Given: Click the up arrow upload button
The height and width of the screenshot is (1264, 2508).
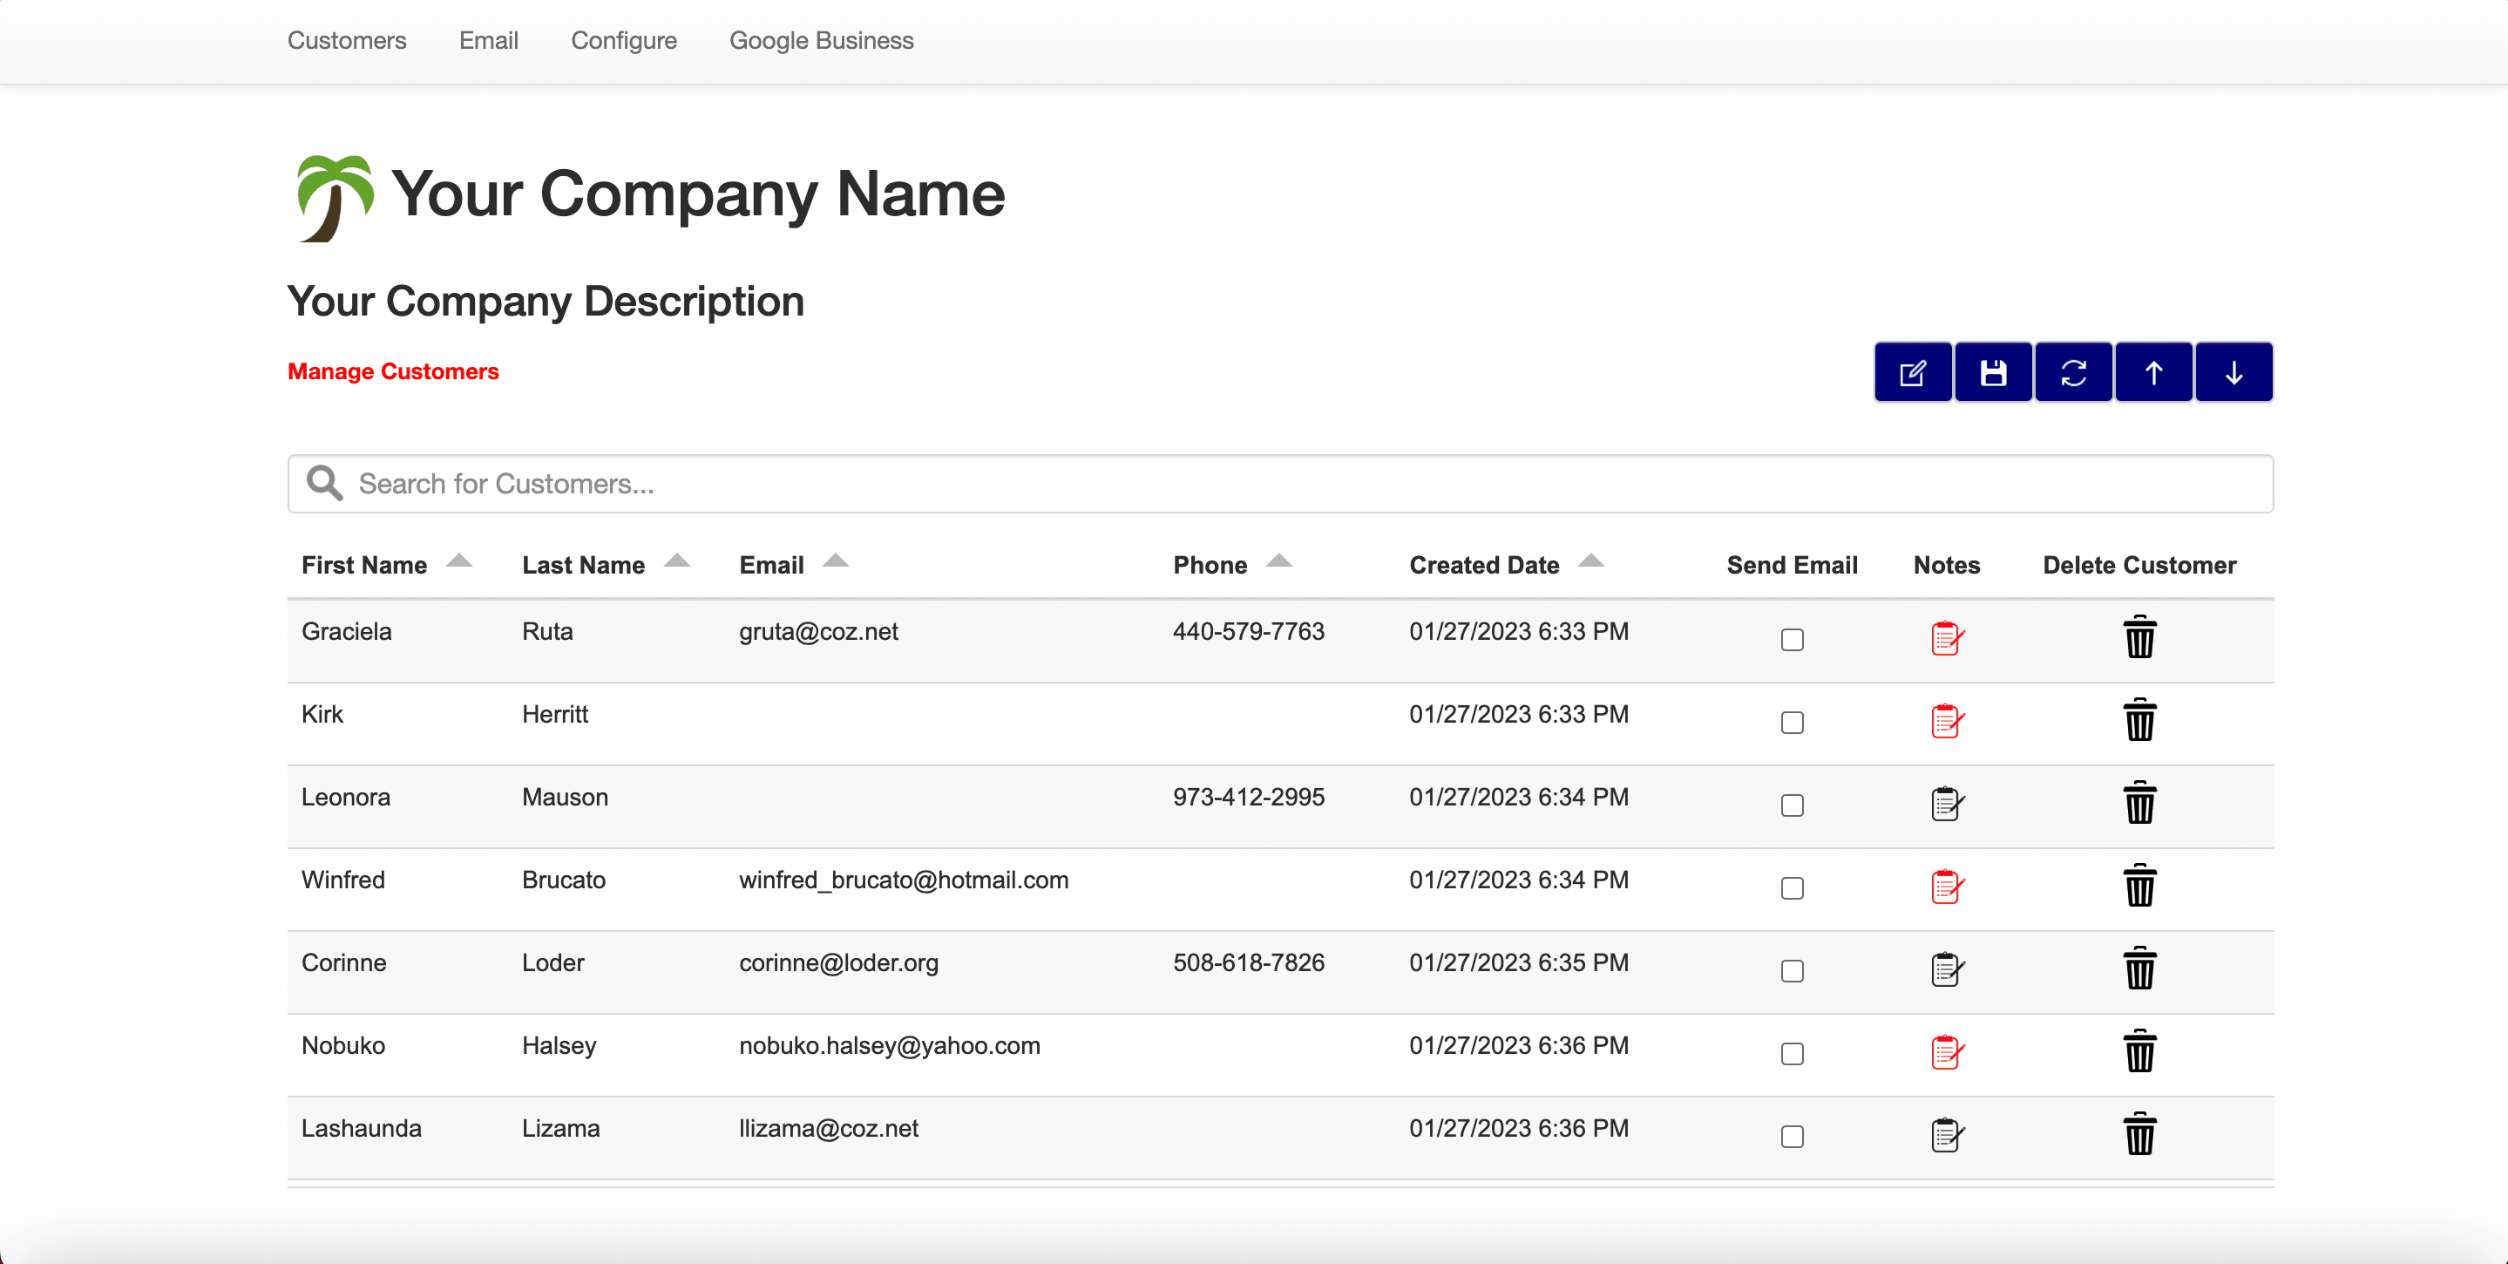Looking at the screenshot, I should [x=2153, y=372].
